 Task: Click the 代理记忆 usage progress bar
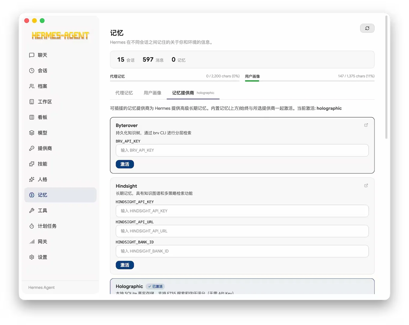[175, 81]
